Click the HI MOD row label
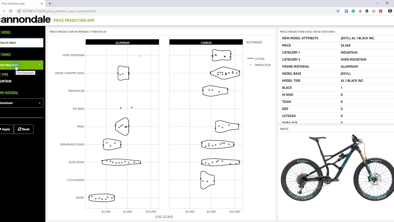 click(x=287, y=95)
